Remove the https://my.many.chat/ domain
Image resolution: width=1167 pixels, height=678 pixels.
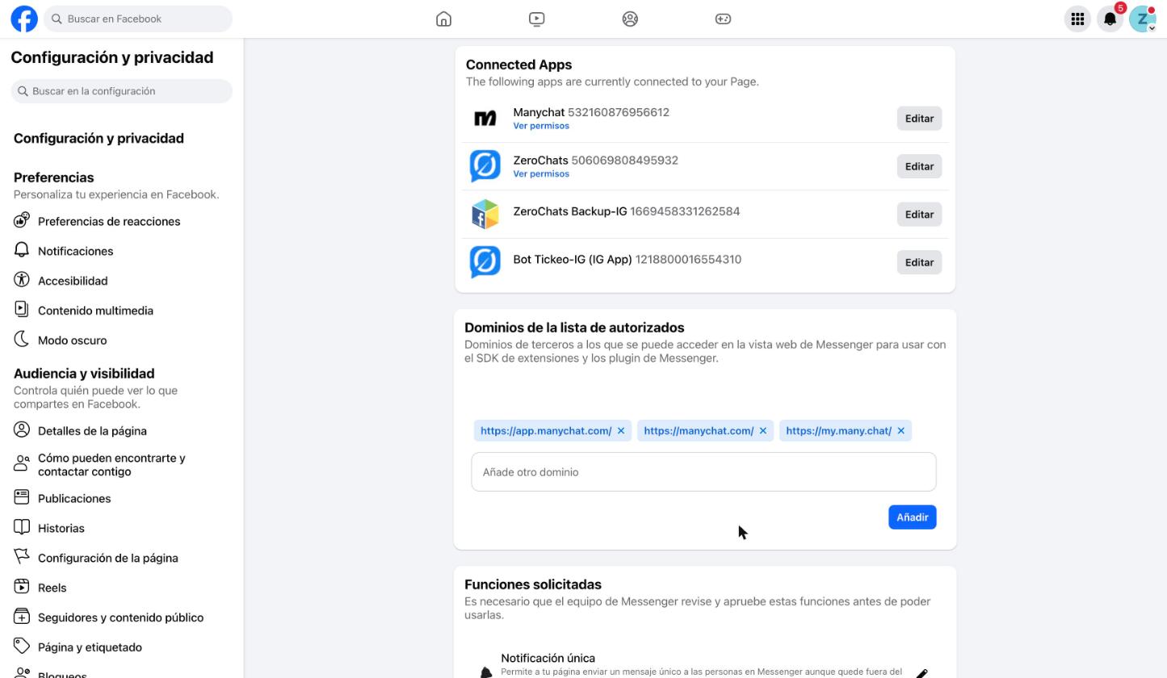[901, 431]
